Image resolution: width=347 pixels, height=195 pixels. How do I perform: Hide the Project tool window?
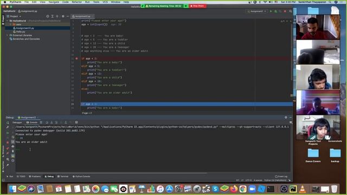pyautogui.click(x=68, y=16)
